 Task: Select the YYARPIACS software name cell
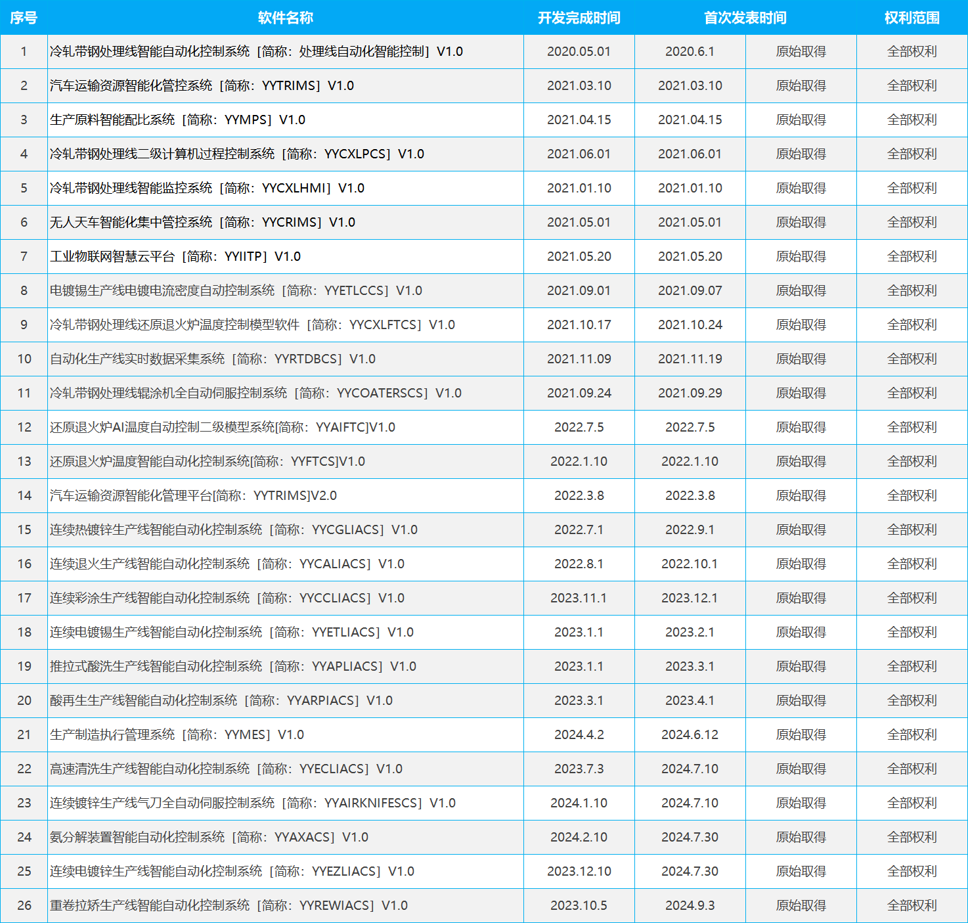[x=286, y=701]
